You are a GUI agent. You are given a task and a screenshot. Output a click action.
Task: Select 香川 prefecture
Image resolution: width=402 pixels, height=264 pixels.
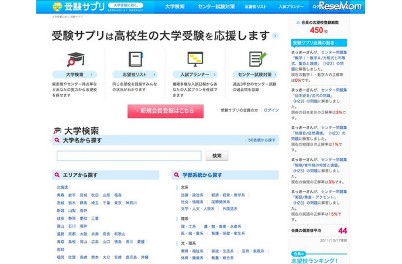(129, 242)
